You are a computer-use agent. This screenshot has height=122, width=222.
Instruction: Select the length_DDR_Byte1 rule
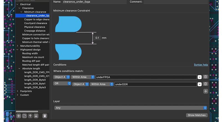pyautogui.click(x=35, y=84)
